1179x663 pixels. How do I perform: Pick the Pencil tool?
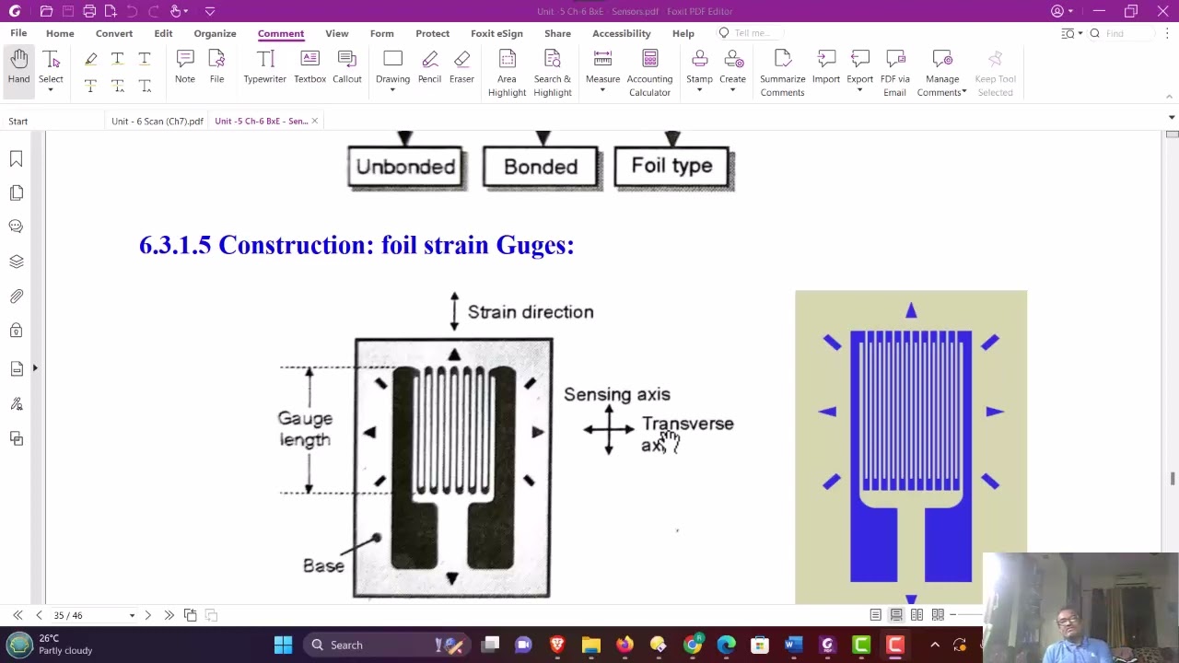coord(429,66)
